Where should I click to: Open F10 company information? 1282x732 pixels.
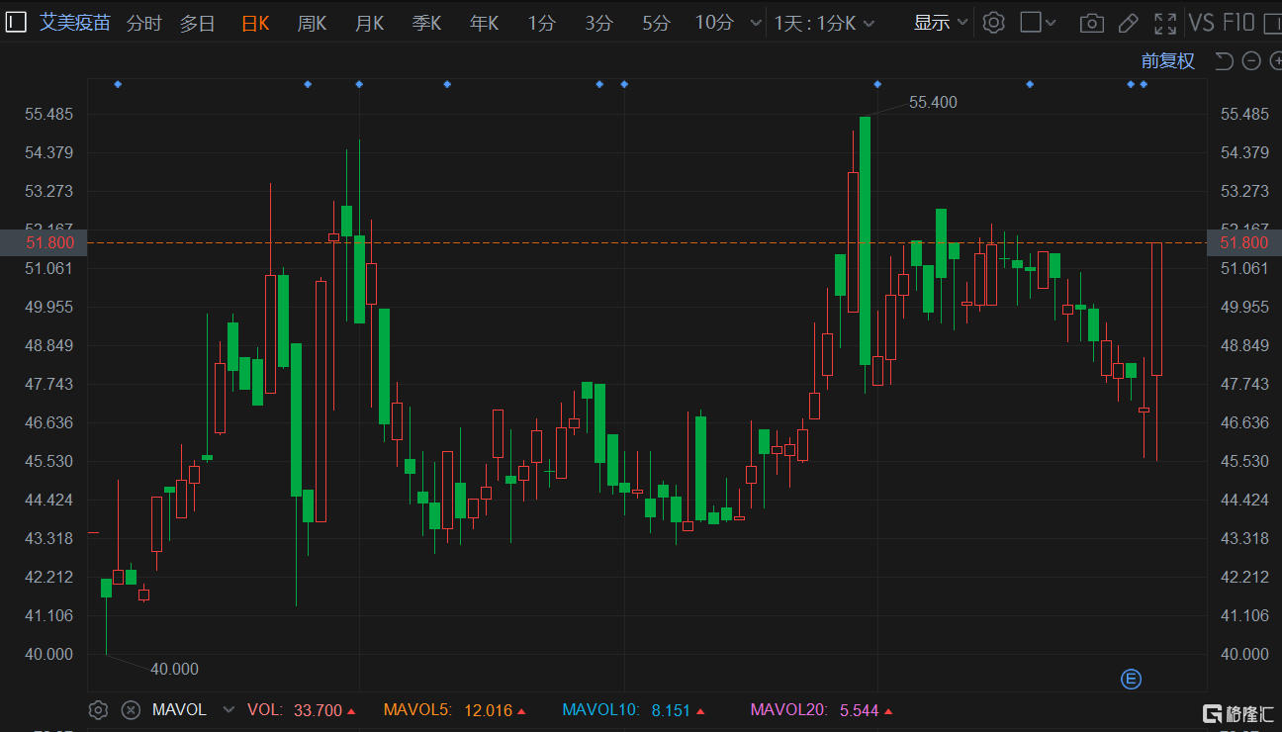tap(1238, 23)
